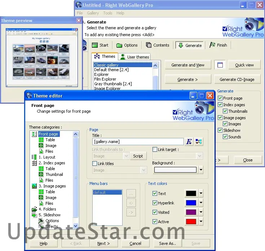Click the red Active color swatch
Screen dimensions: 265x251
click(x=191, y=221)
